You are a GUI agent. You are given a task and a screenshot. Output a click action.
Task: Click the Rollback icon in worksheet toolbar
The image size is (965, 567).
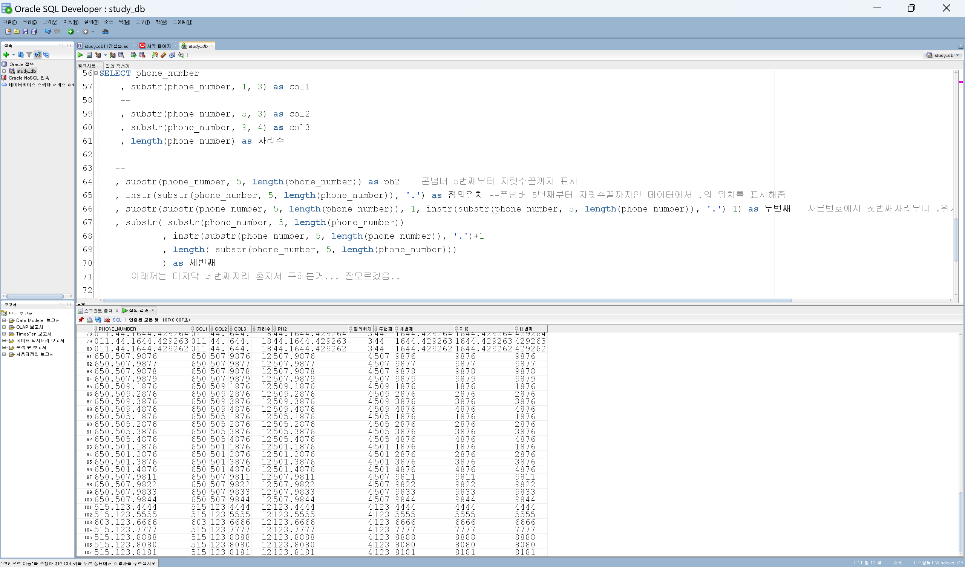pyautogui.click(x=142, y=55)
